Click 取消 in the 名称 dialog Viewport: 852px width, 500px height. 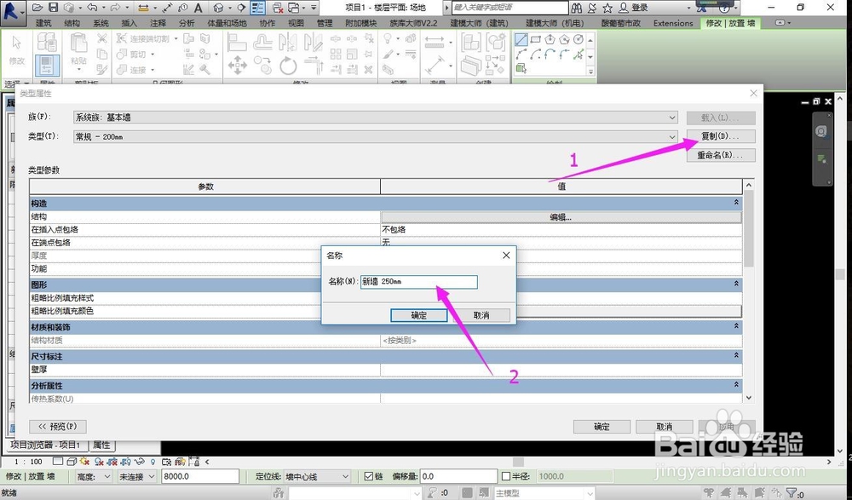point(481,315)
